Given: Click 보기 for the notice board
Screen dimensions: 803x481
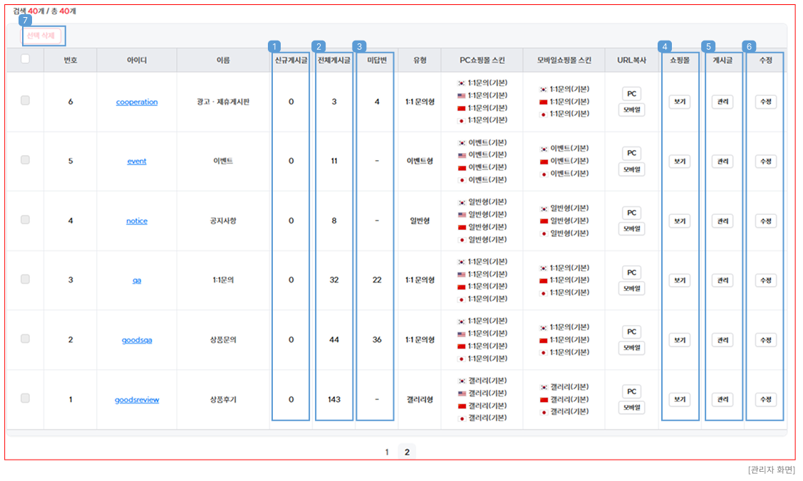Looking at the screenshot, I should [679, 221].
